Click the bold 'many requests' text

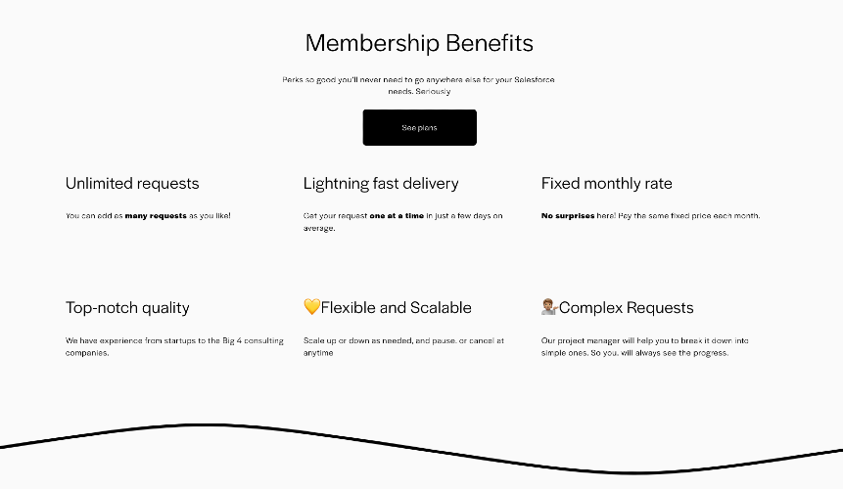pos(156,216)
